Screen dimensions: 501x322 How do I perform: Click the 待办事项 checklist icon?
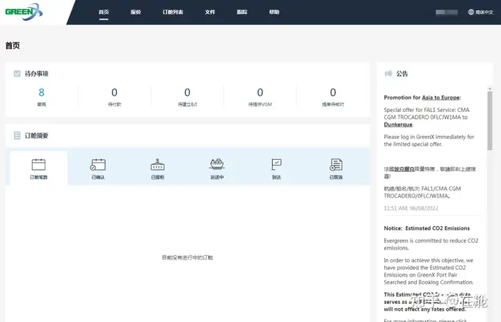pos(17,74)
